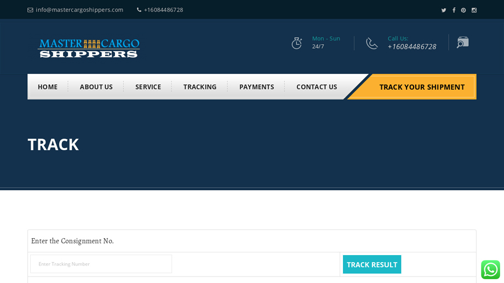Click the Instagram icon in top bar
The height and width of the screenshot is (283, 504).
474,10
